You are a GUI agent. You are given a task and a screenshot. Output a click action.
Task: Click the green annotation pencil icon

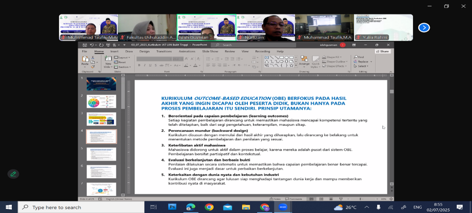13,174
